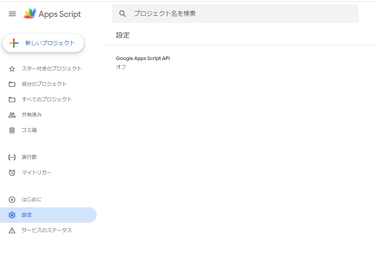The height and width of the screenshot is (257, 375).
Task: Open the ゴミ箱 trash icon
Action: click(x=12, y=130)
